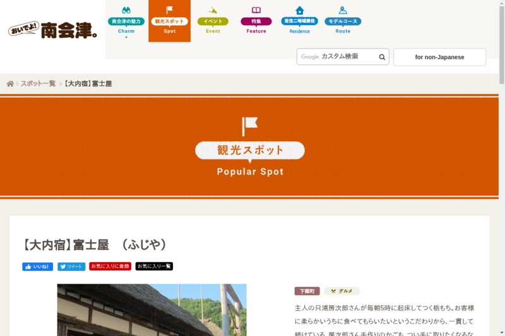Toggle お気に入りに登録 favorite button

[x=110, y=267]
